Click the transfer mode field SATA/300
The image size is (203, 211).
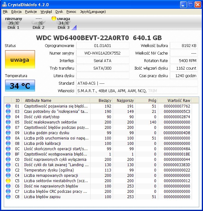tap(102, 68)
